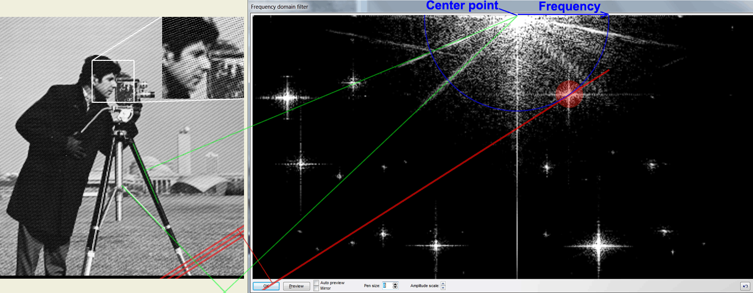This screenshot has width=753, height=293.
Task: Click the white selection box on cameraman's head
Action: pyautogui.click(x=113, y=81)
